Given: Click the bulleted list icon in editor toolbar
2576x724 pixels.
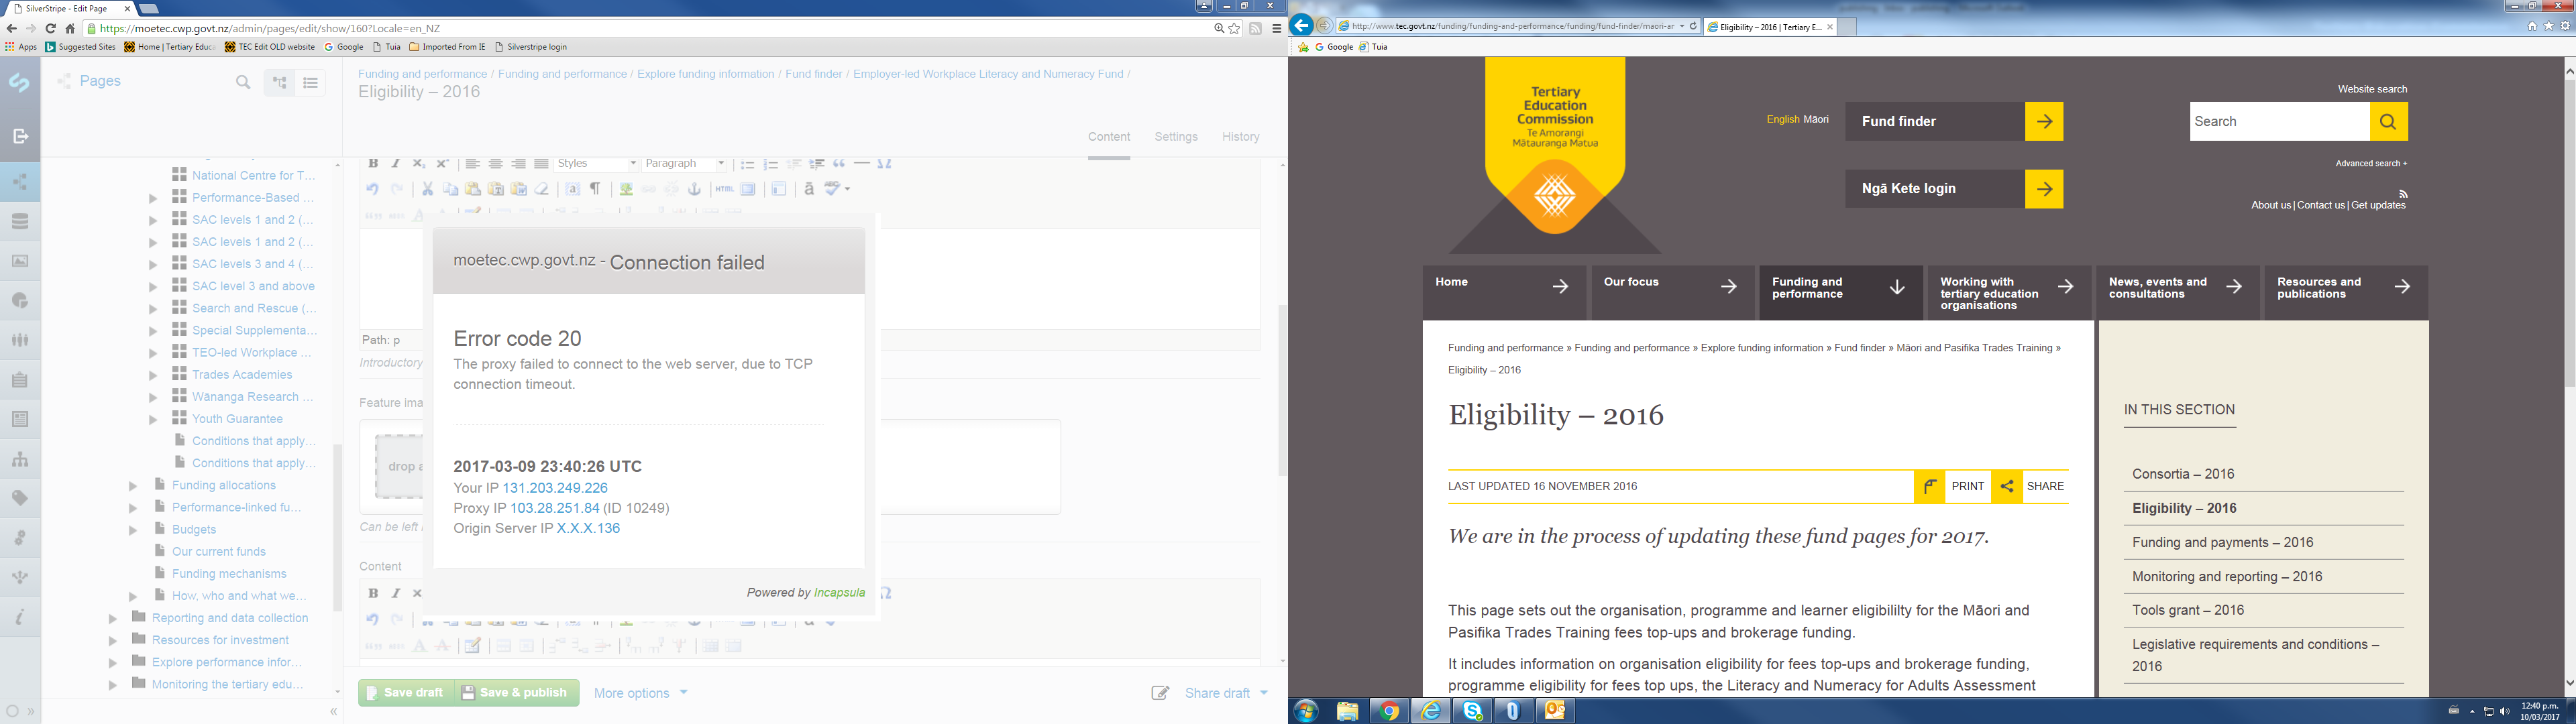Looking at the screenshot, I should click(x=747, y=164).
